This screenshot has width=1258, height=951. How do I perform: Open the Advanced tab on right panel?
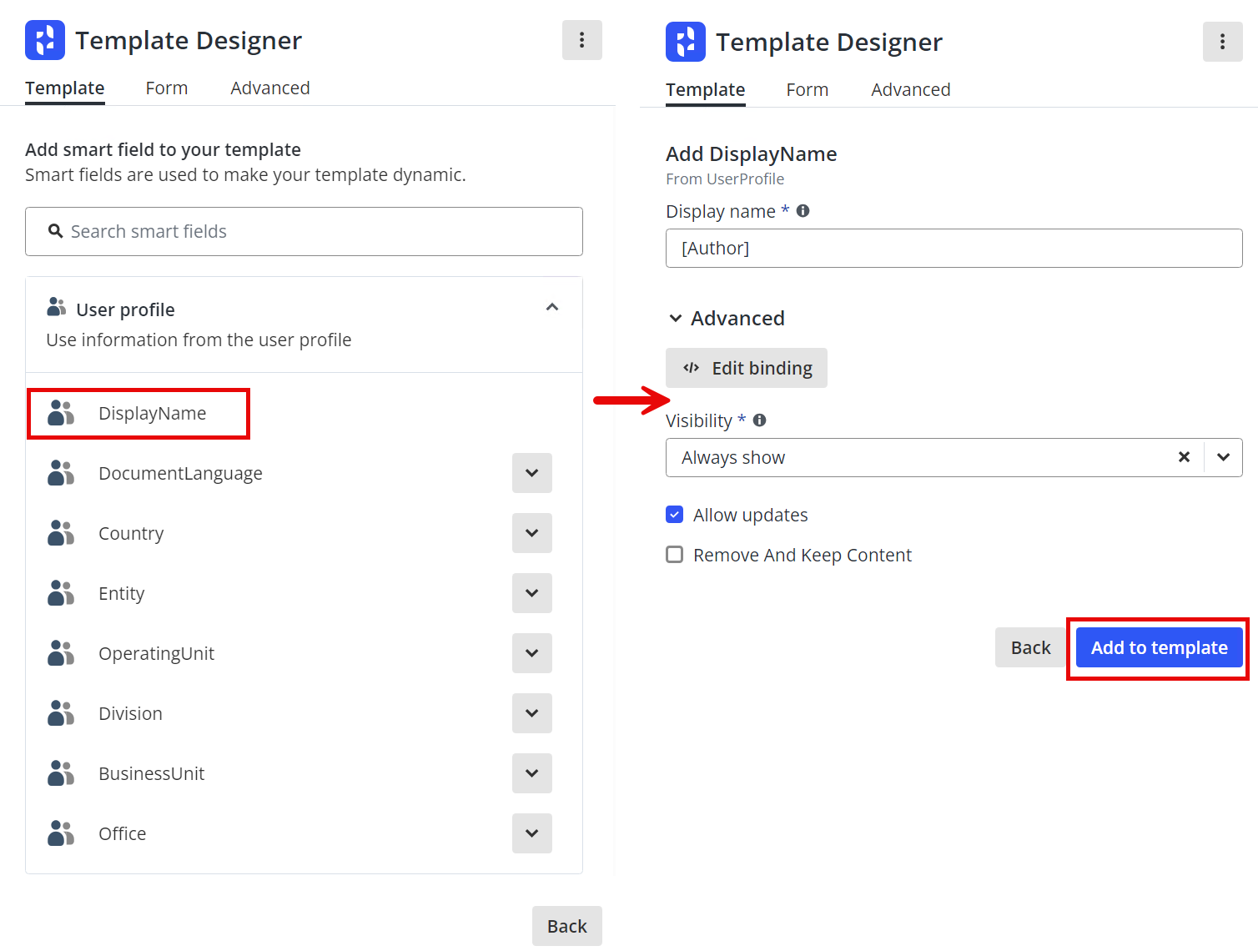(910, 90)
